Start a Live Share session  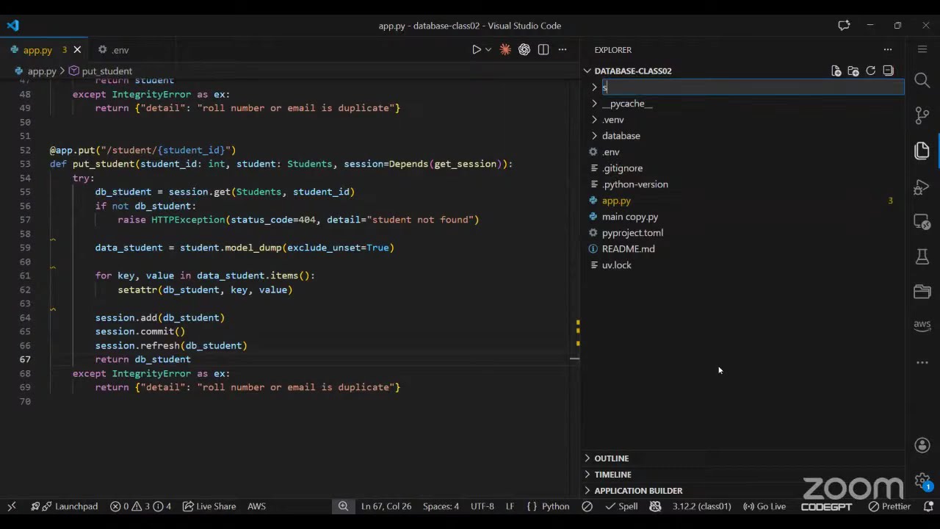point(209,506)
